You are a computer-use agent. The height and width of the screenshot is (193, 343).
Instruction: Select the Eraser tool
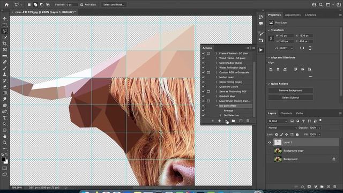click(x=5, y=87)
